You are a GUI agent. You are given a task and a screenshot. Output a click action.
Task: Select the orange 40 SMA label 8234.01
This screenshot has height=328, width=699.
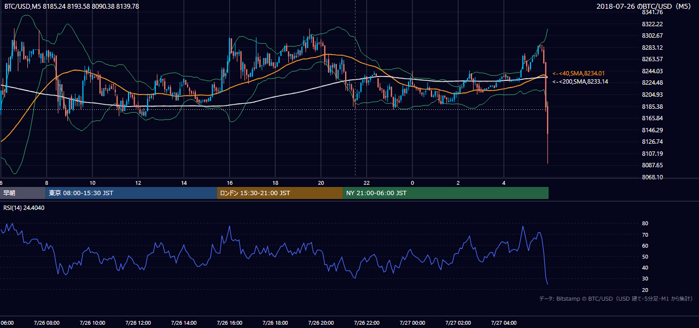point(579,73)
